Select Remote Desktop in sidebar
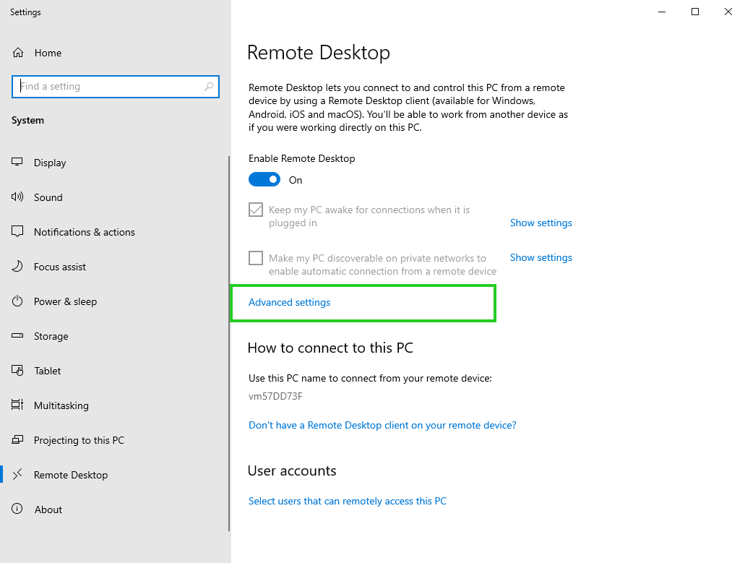Viewport: 745px width, 563px height. point(70,475)
